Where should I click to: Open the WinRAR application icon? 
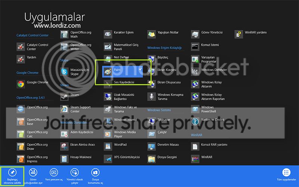click(x=195, y=159)
